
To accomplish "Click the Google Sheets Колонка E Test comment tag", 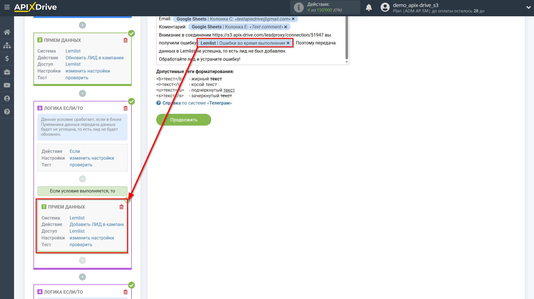I will pyautogui.click(x=239, y=27).
